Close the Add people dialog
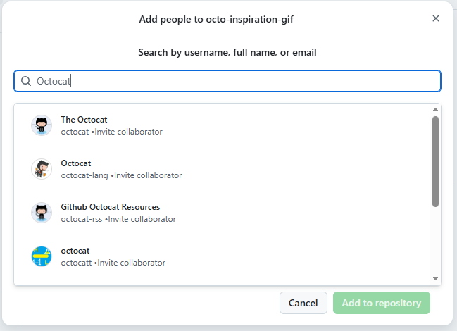Screen dimensions: 457x331 click(435, 18)
